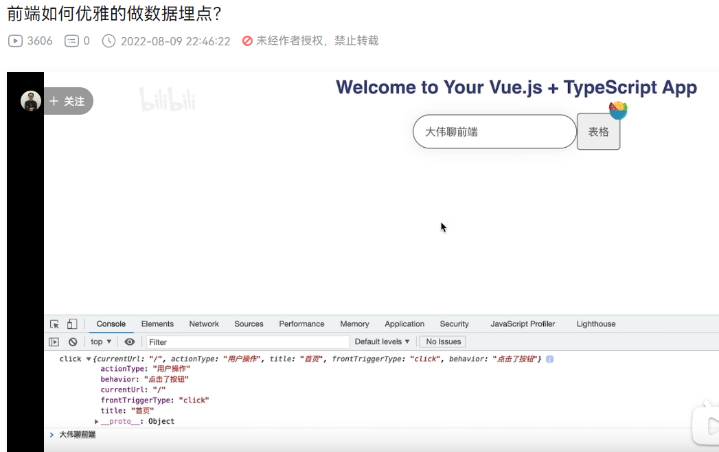
Task: Show the console sidebar icon
Action: (x=54, y=342)
